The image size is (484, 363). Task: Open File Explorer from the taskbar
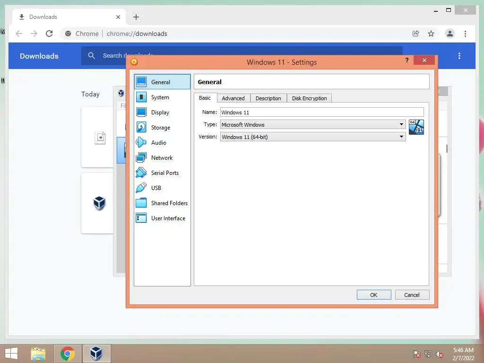coord(38,354)
